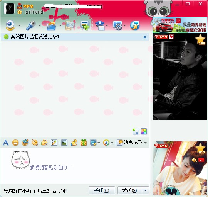Expand the remote desktop dropdown arrow
This screenshot has height=197, width=208.
[124, 25]
